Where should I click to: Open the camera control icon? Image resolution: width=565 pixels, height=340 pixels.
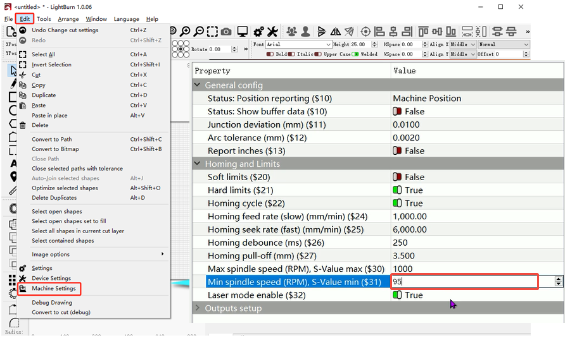tap(226, 32)
